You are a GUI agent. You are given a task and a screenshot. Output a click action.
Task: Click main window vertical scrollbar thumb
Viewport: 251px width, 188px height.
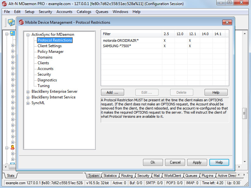pos(244,113)
